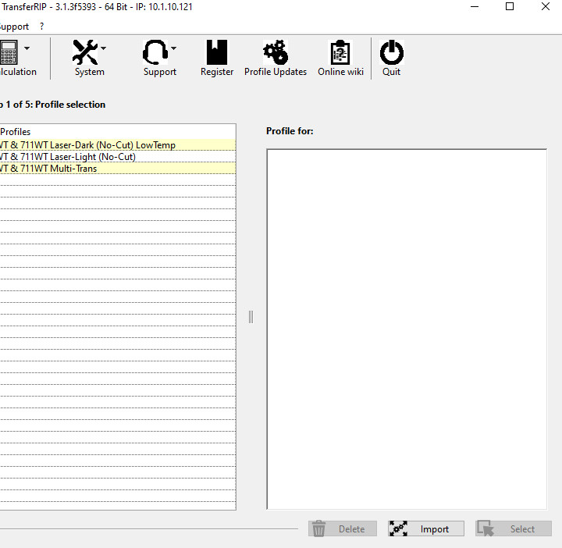
Task: Expand the Calculation dropdown arrow
Action: (27, 48)
